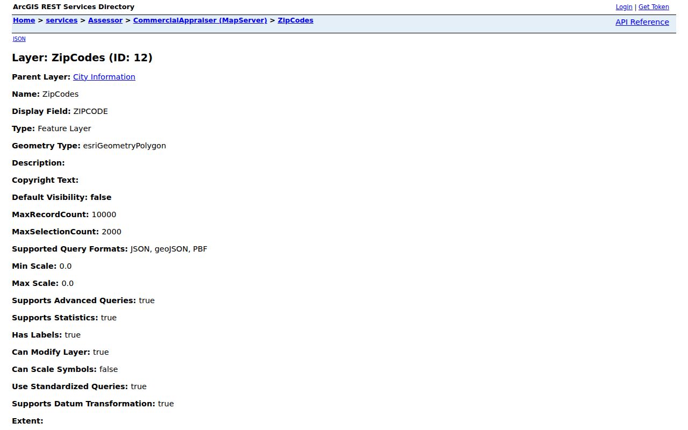The height and width of the screenshot is (430, 688).
Task: Click the Has Labels line
Action: [x=46, y=335]
